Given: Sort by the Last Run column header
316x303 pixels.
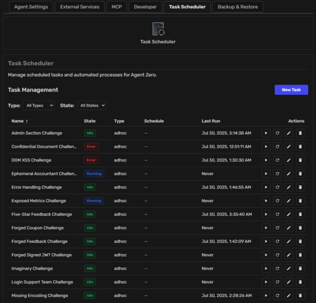Looking at the screenshot, I should point(211,121).
